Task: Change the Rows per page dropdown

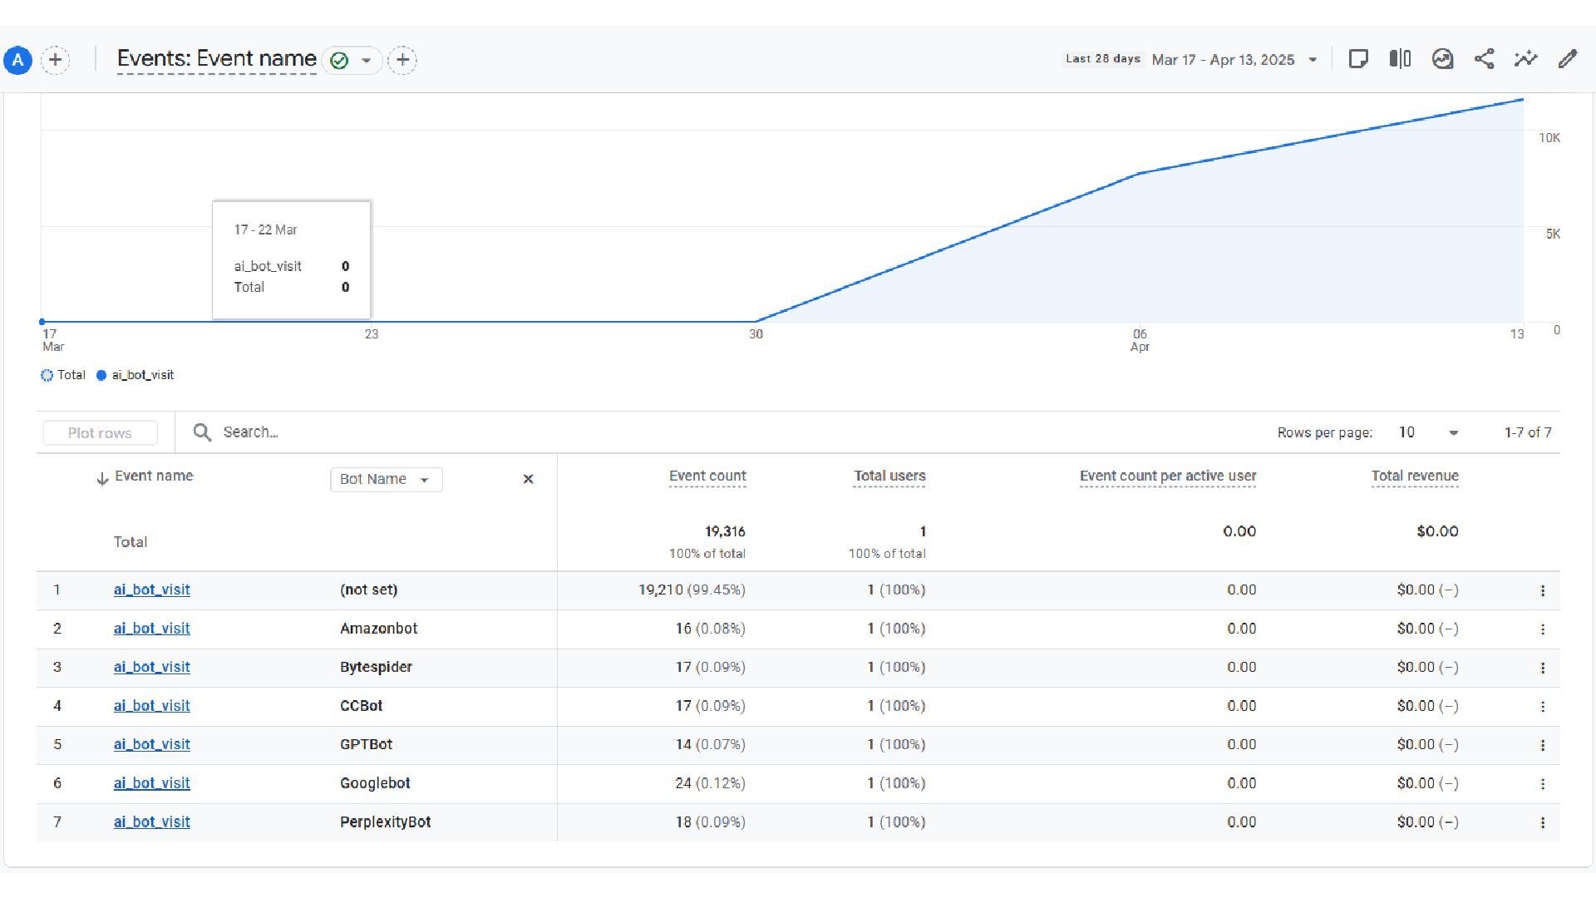Action: 1428,432
